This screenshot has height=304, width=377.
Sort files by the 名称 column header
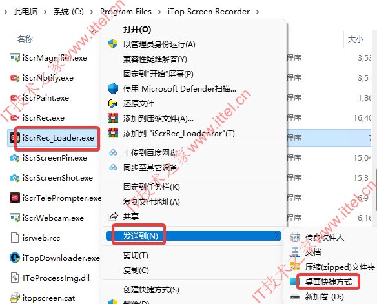(25, 39)
